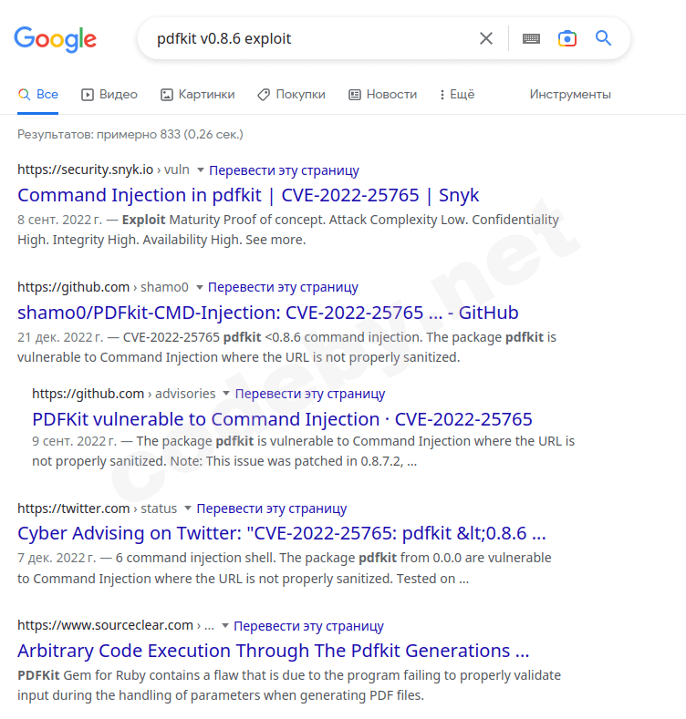The width and height of the screenshot is (686, 719).
Task: Translate the sourceclear.com result page
Action: (308, 626)
